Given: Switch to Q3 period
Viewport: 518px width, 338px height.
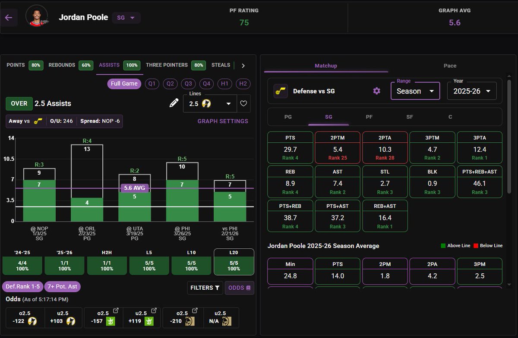Looking at the screenshot, I should 188,84.
